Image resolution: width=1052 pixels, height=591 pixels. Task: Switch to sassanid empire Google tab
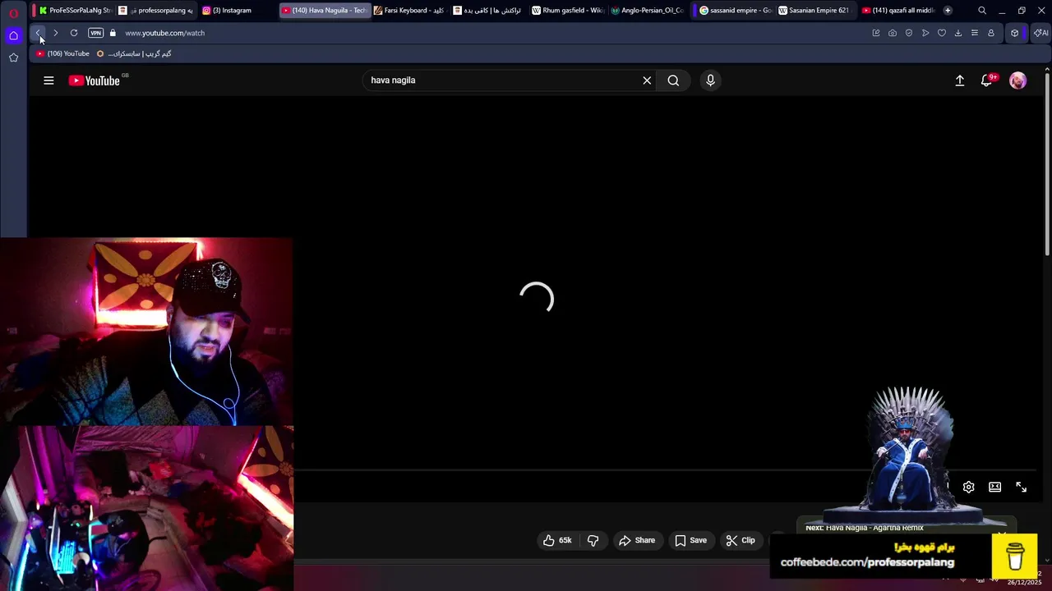coord(735,11)
